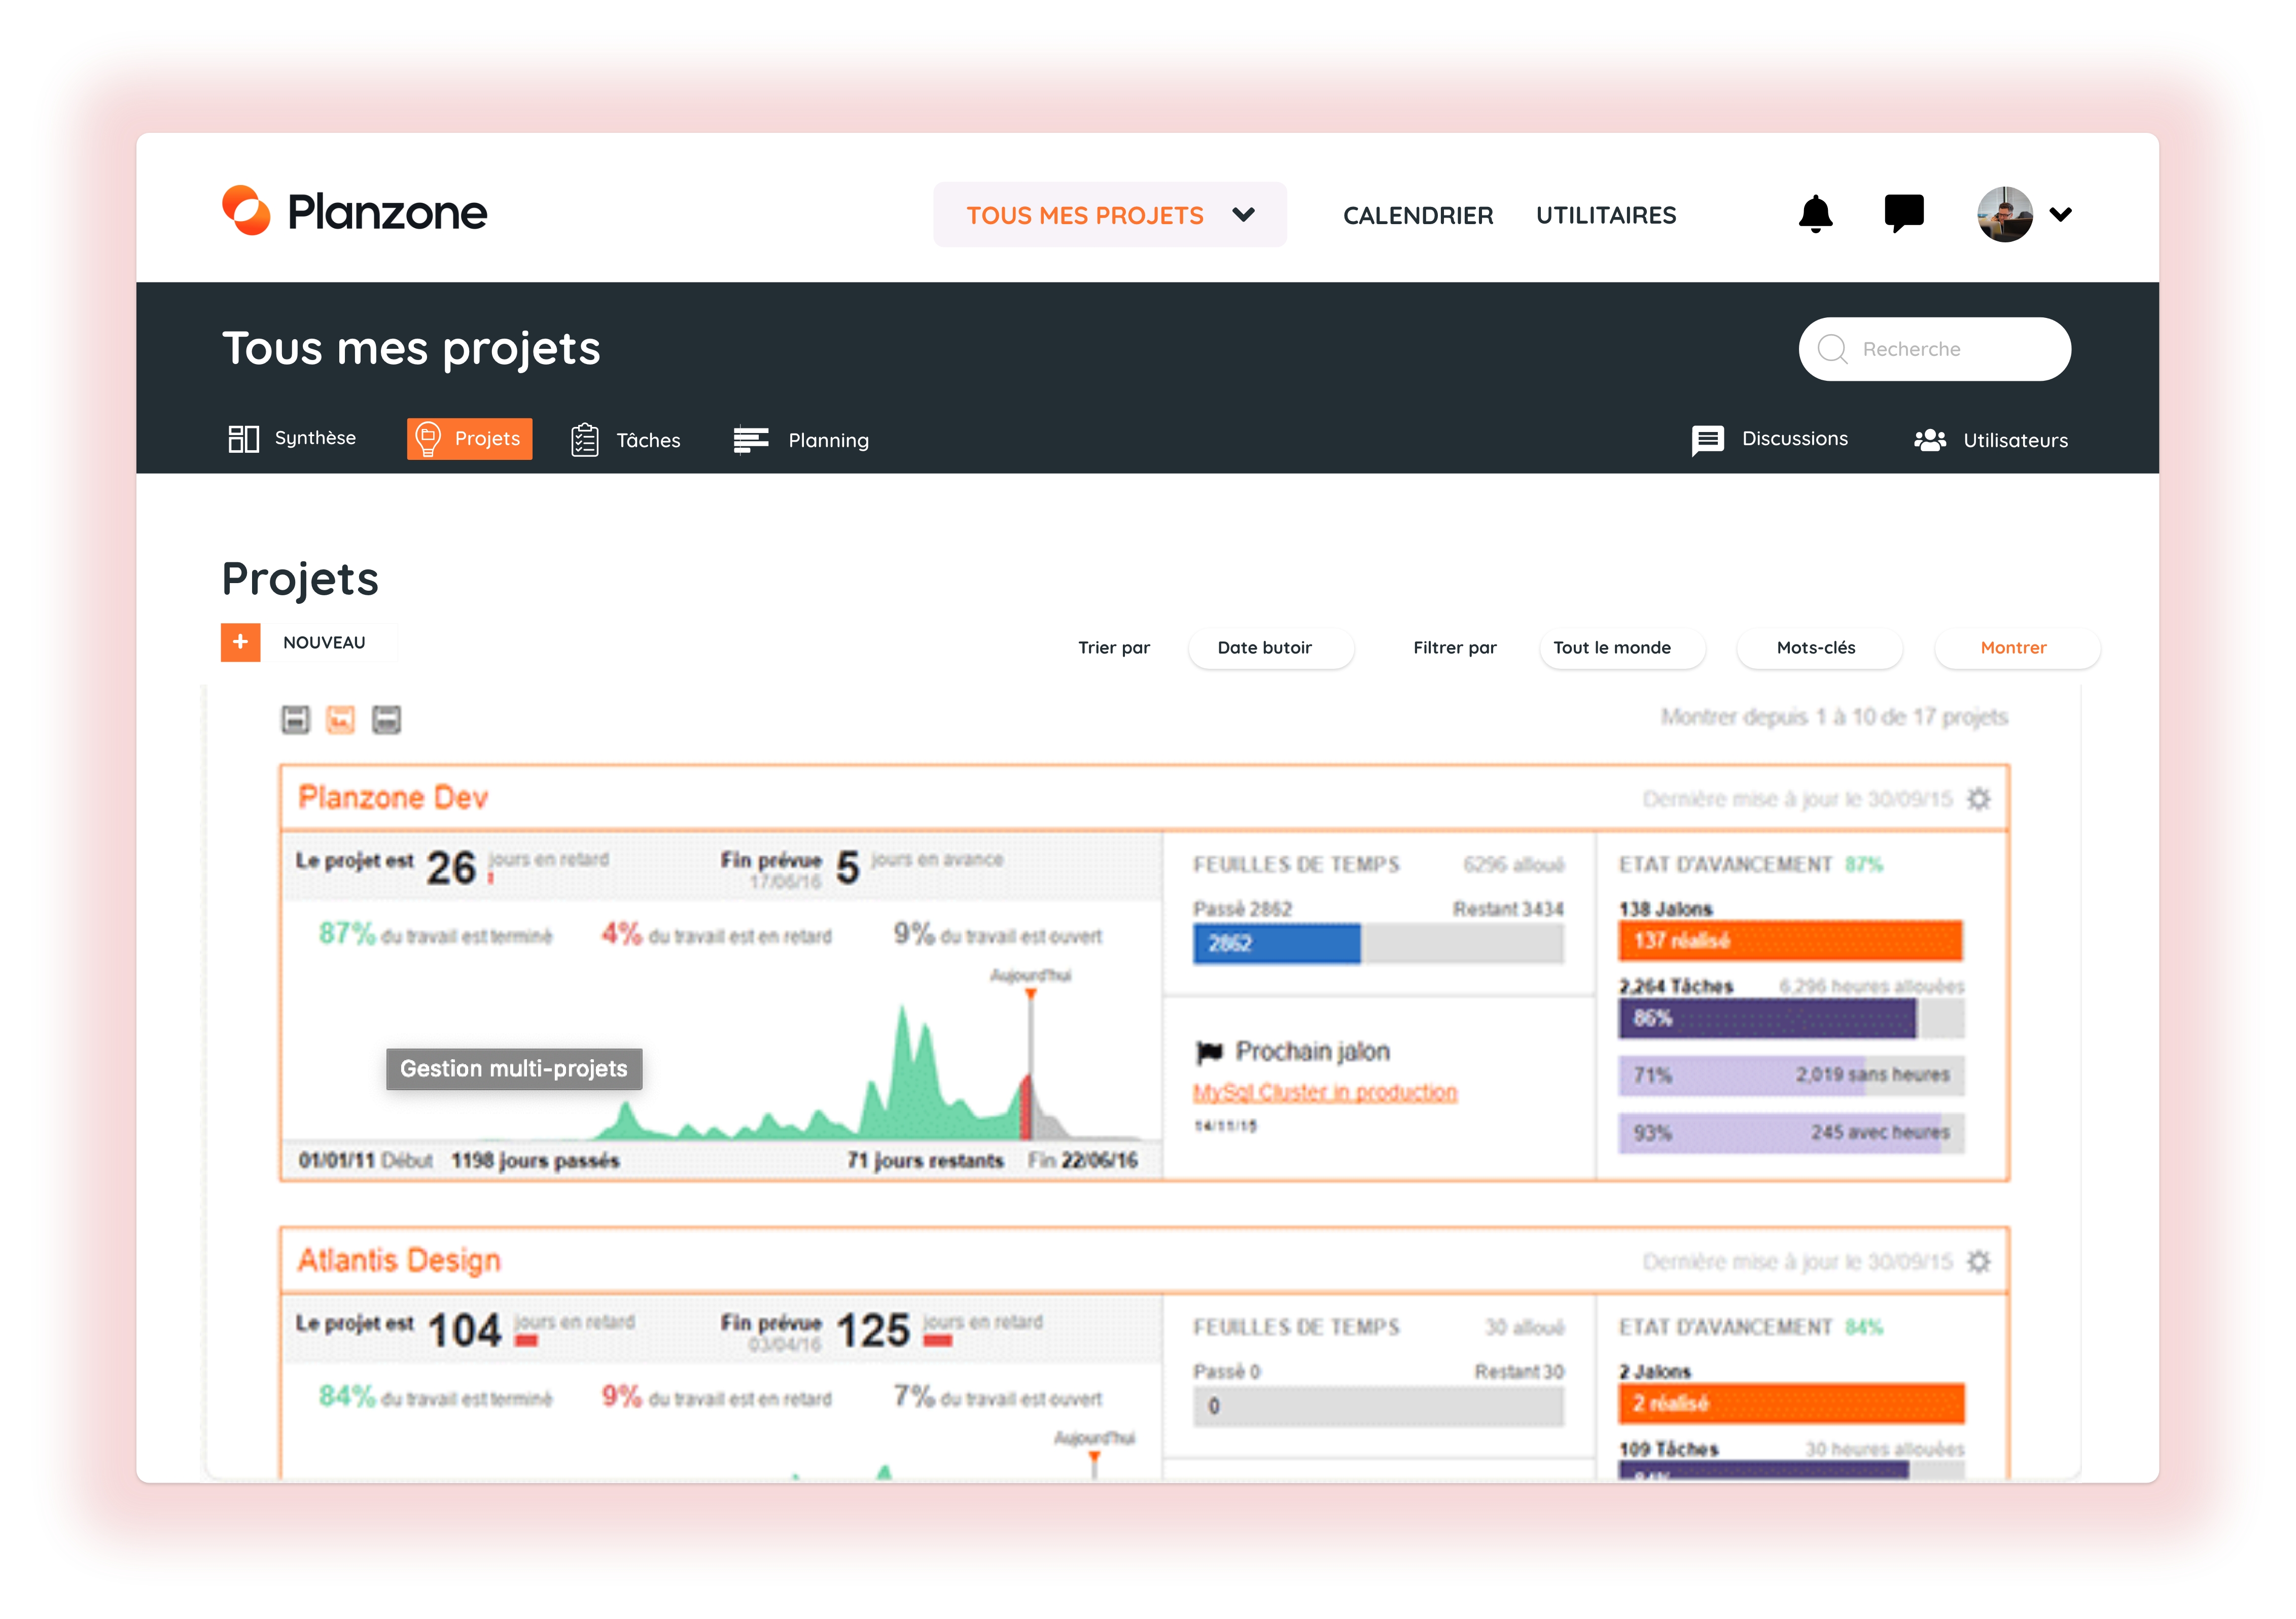Click the Prochain jalon flag icon
2296x1619 pixels.
(1209, 1052)
